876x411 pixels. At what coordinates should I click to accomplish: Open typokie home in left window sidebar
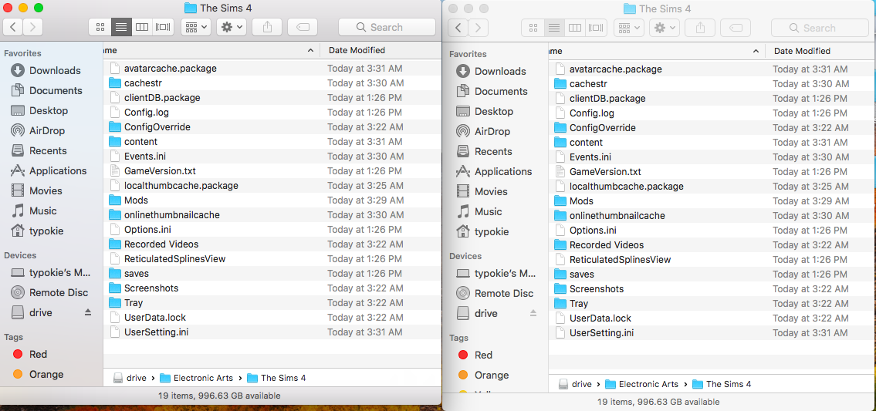pyautogui.click(x=37, y=231)
